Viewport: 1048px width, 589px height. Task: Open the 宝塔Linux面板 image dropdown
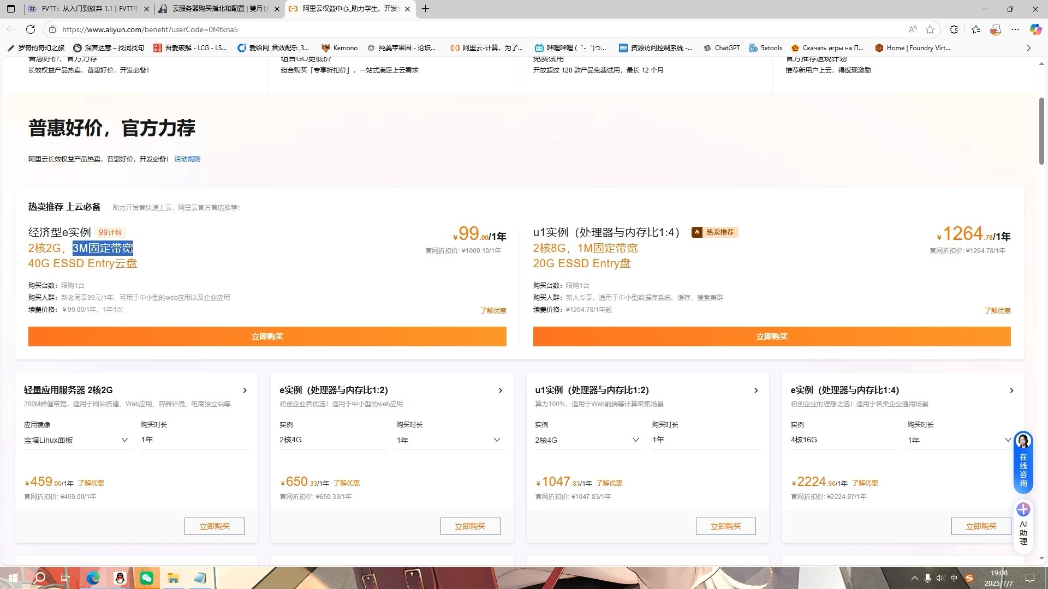point(76,440)
